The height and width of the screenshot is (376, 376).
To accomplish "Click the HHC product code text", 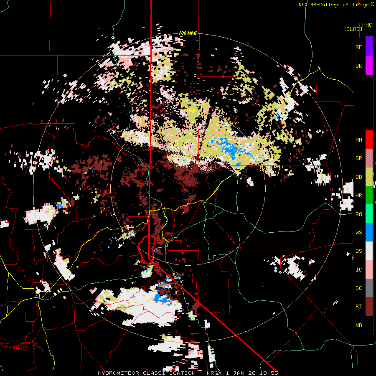I will 367,25.
